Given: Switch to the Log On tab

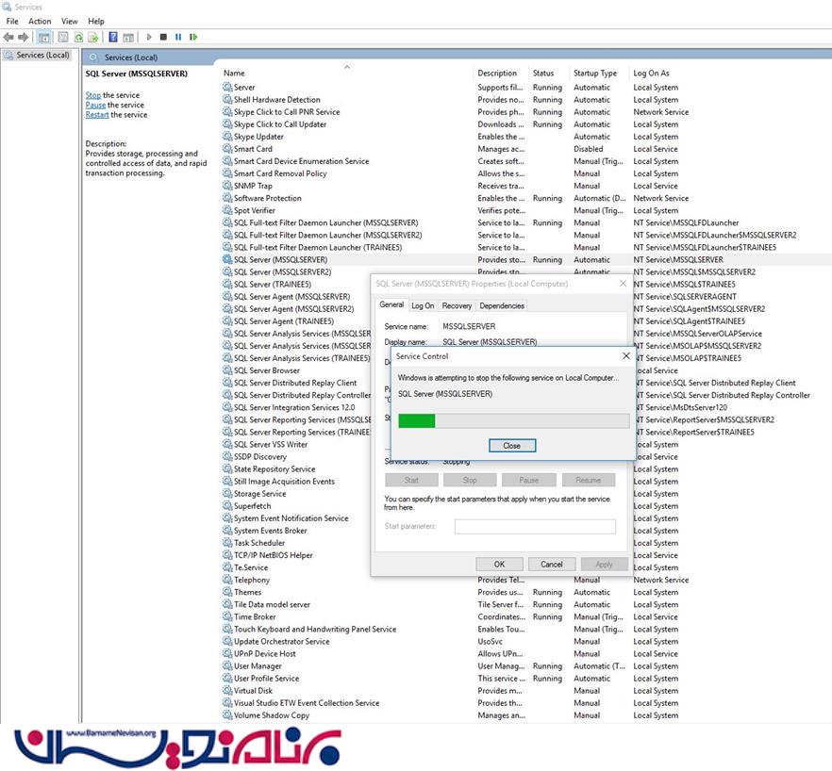Looking at the screenshot, I should (x=423, y=305).
